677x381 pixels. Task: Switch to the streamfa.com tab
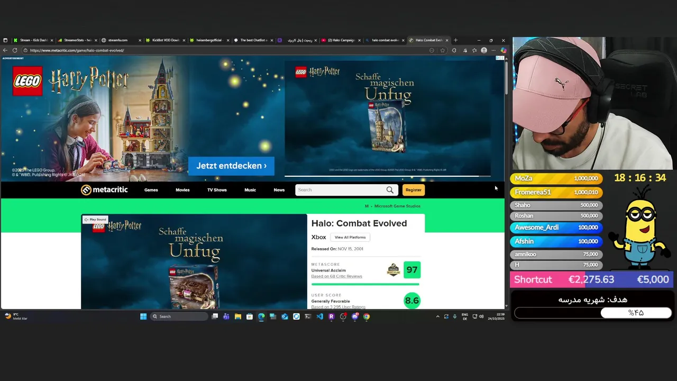click(x=121, y=40)
